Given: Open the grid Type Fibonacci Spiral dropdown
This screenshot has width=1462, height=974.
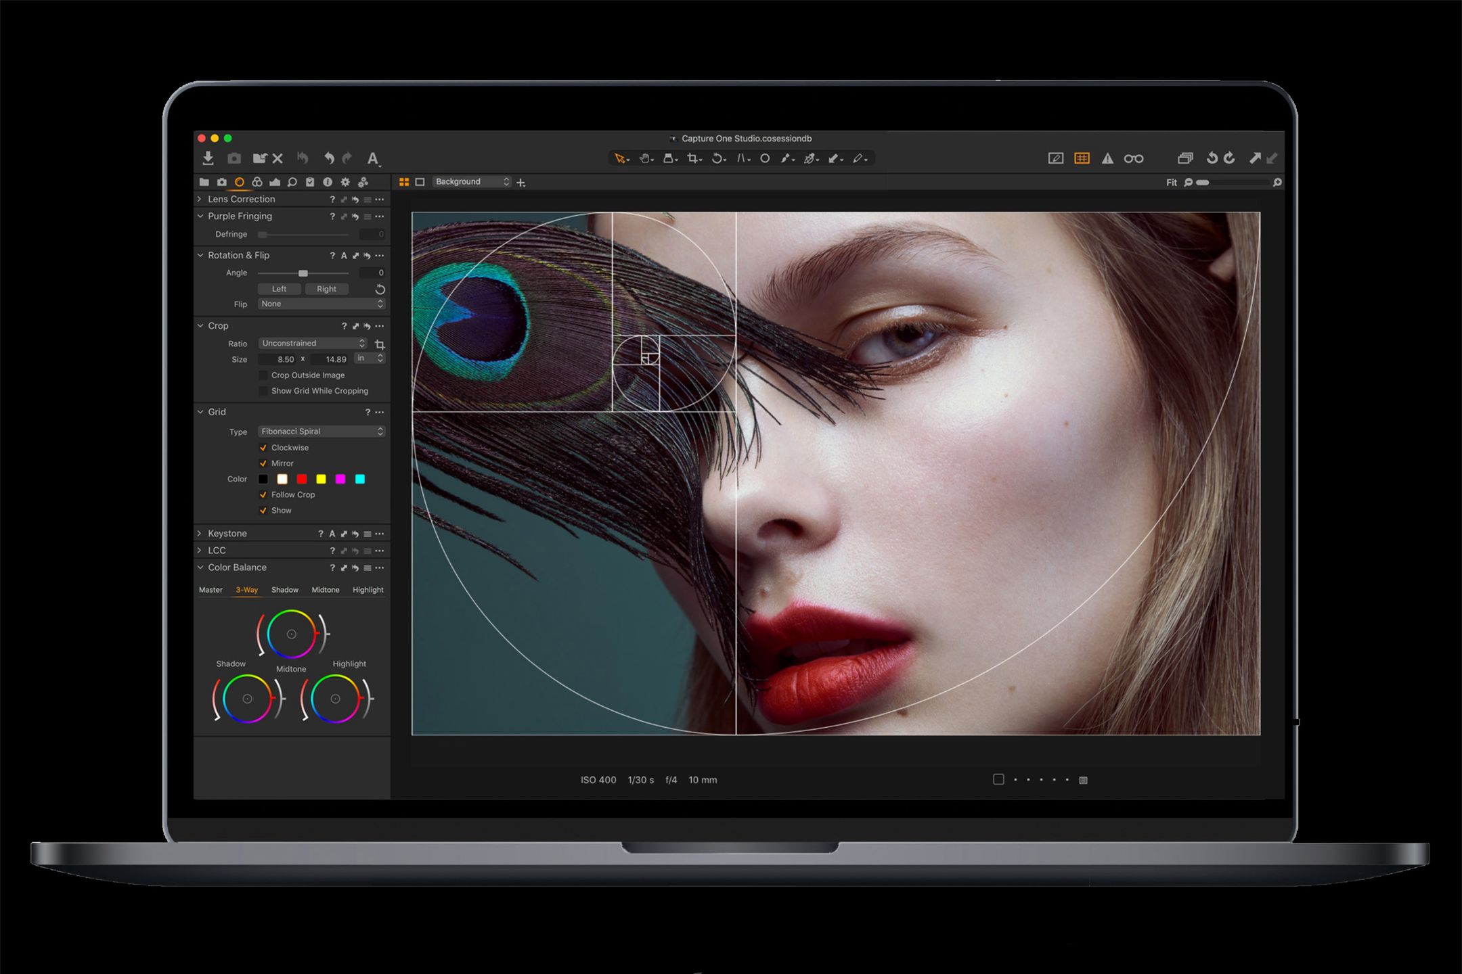Looking at the screenshot, I should (x=322, y=432).
